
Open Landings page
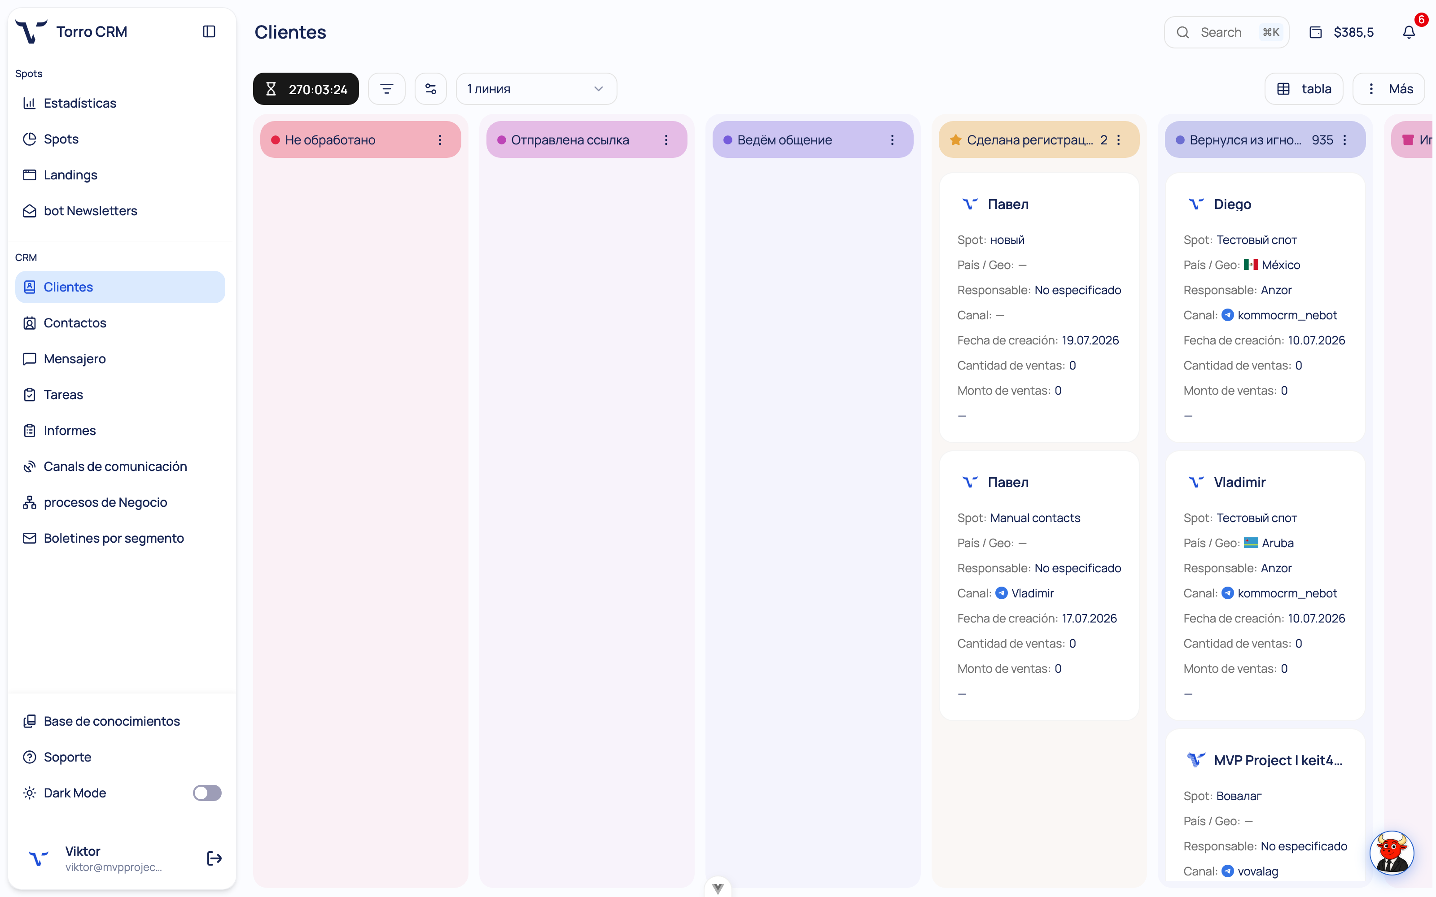tap(120, 175)
